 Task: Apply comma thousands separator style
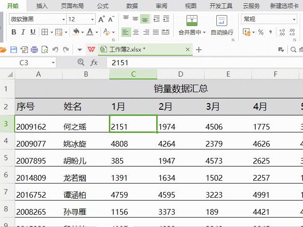pos(270,32)
